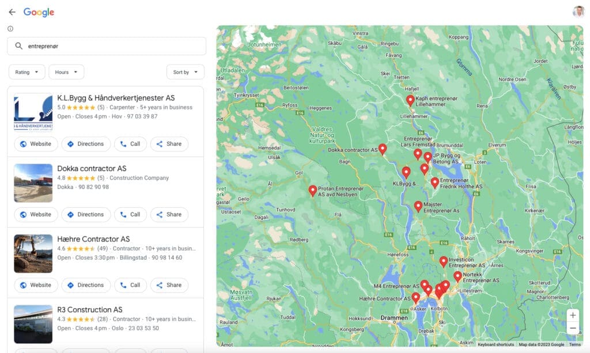
Task: Zoom in on the map
Action: 573,315
